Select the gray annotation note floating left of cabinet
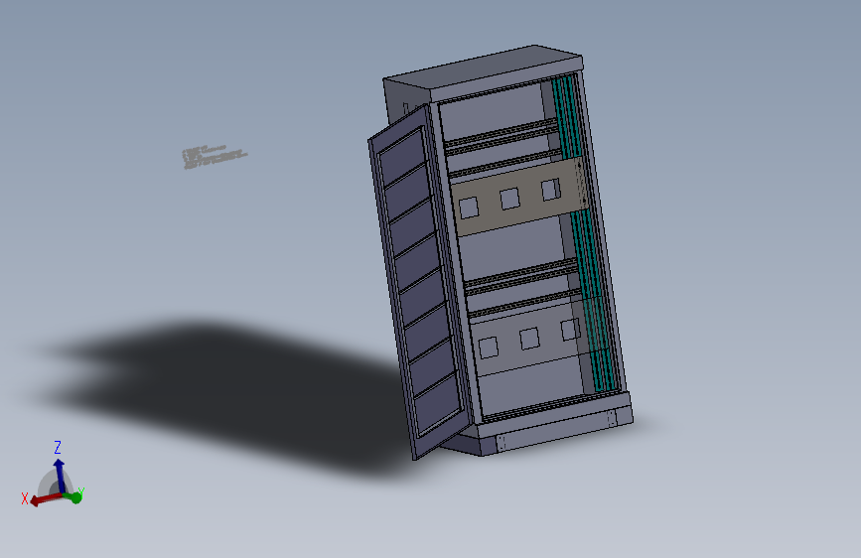This screenshot has width=861, height=558. [215, 157]
